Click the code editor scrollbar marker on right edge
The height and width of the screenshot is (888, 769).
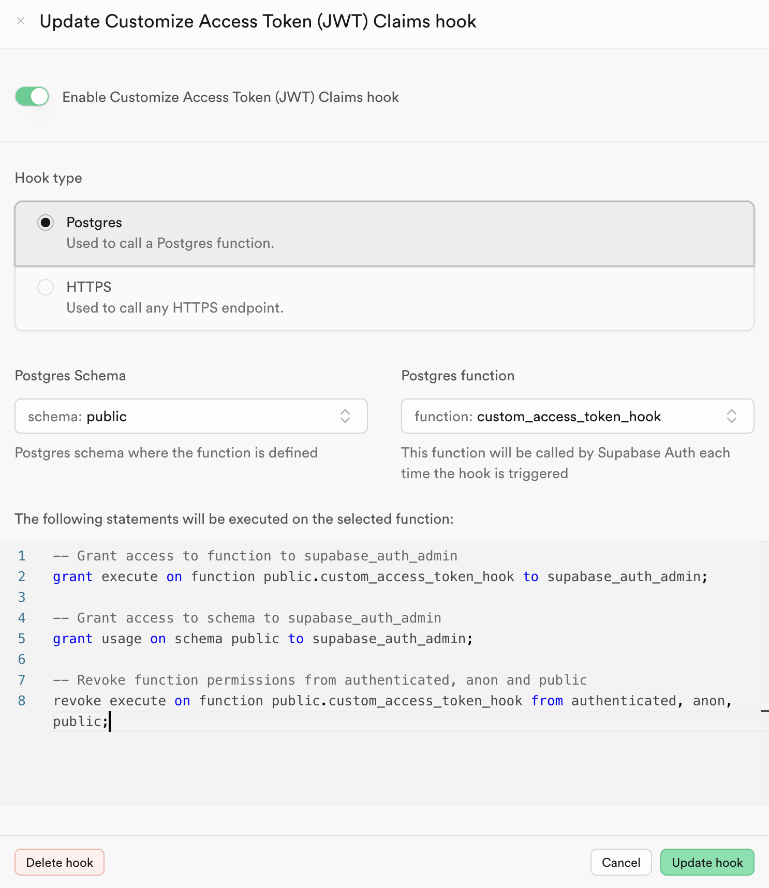(x=765, y=711)
